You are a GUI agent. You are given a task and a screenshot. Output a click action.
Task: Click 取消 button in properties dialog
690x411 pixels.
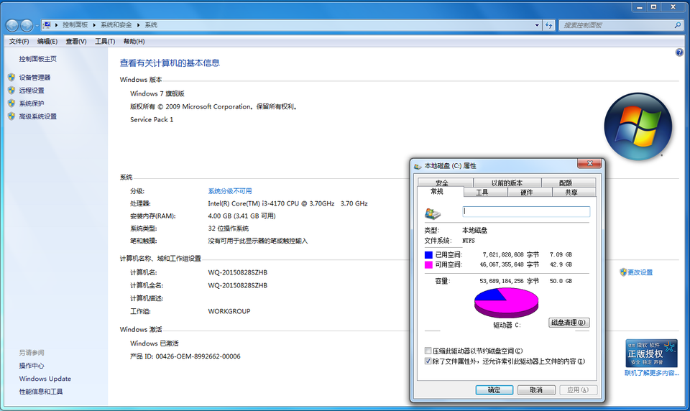(536, 390)
